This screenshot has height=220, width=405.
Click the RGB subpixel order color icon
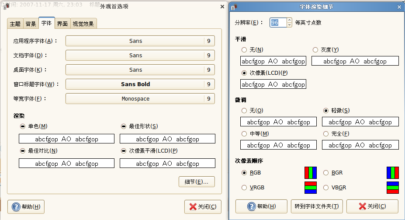point(311,173)
